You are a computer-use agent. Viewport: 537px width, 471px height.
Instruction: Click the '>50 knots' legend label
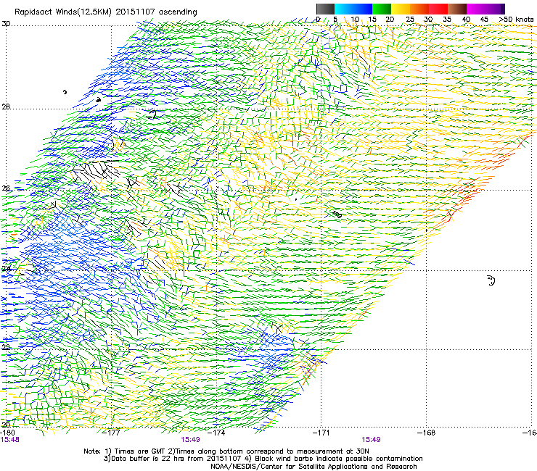pyautogui.click(x=516, y=20)
